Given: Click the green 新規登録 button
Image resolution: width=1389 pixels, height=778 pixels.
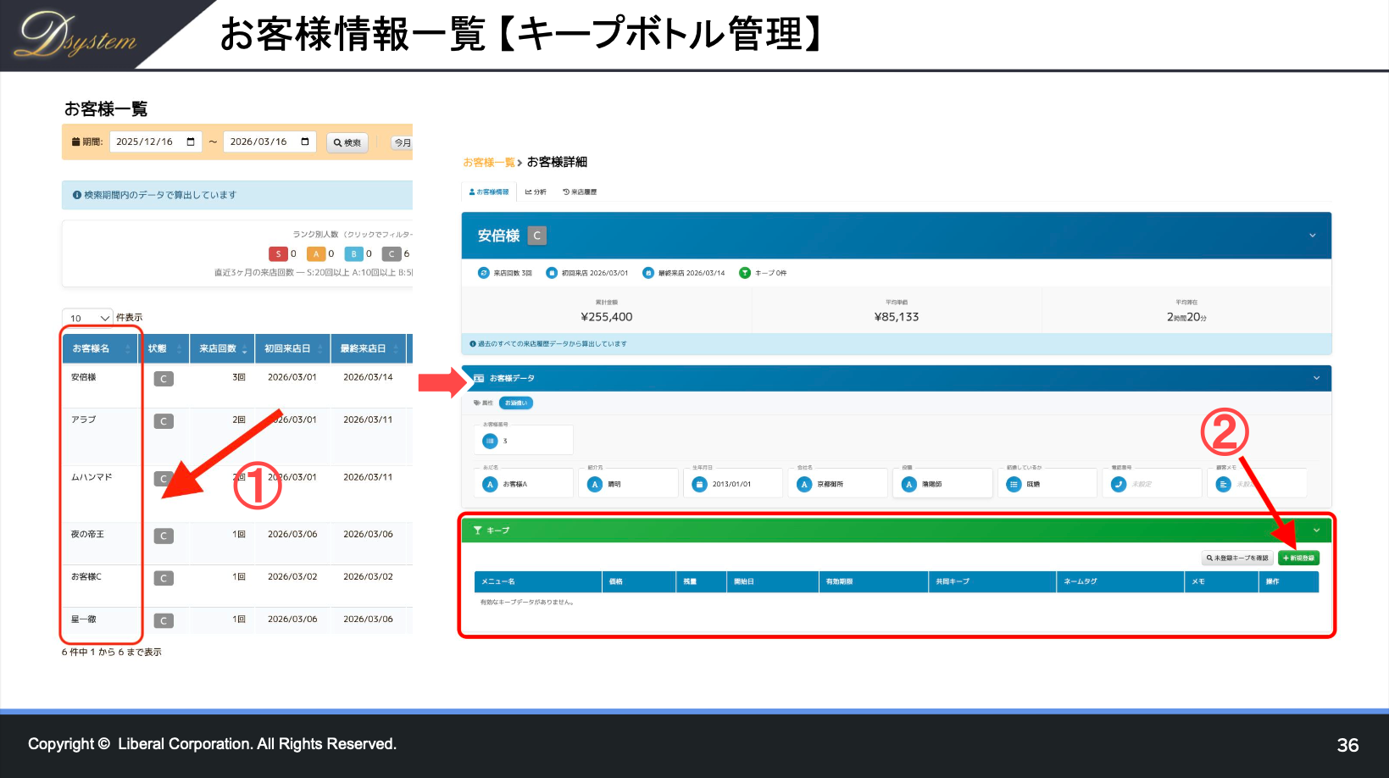Looking at the screenshot, I should [1298, 558].
